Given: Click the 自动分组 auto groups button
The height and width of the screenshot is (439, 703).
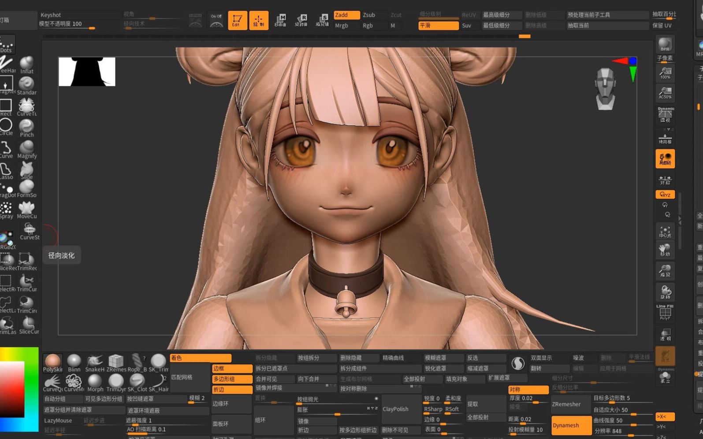Looking at the screenshot, I should point(62,399).
